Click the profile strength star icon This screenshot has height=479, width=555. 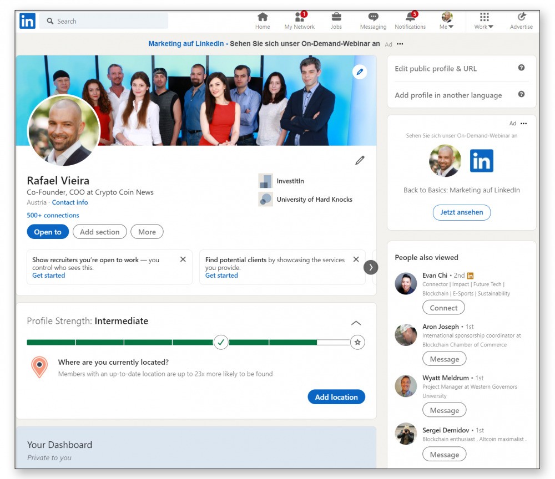[x=357, y=342]
